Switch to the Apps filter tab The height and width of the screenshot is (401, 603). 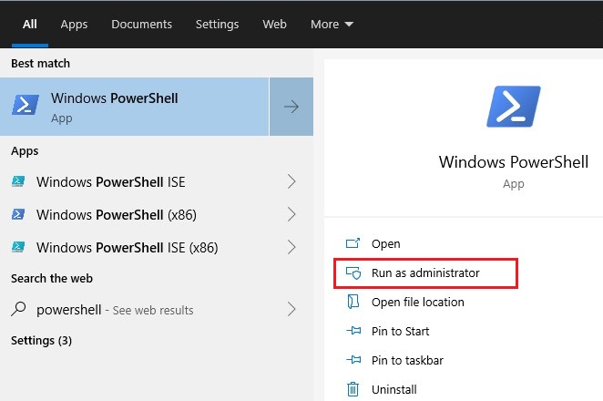(74, 25)
